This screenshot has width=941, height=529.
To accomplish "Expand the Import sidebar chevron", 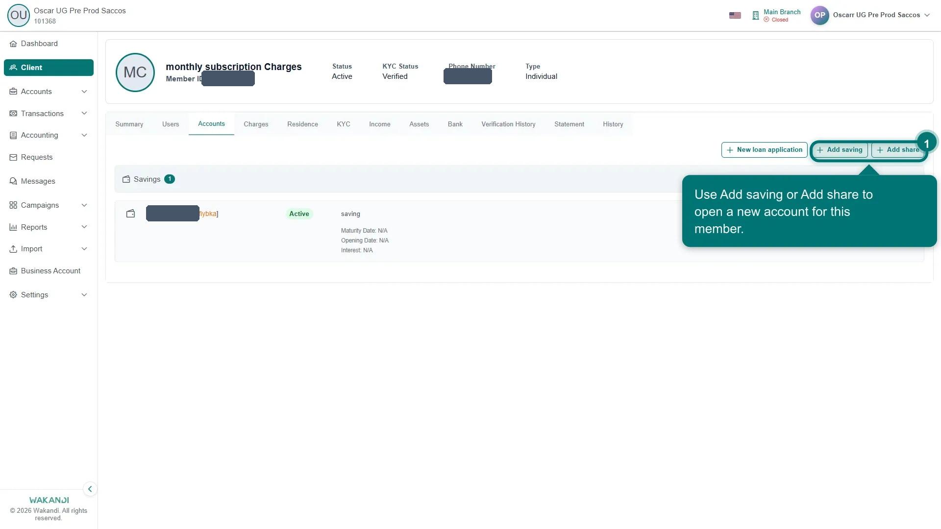I will [x=84, y=249].
